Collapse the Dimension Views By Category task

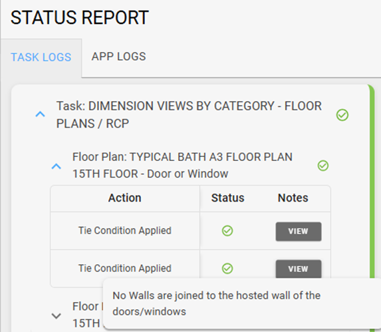41,114
